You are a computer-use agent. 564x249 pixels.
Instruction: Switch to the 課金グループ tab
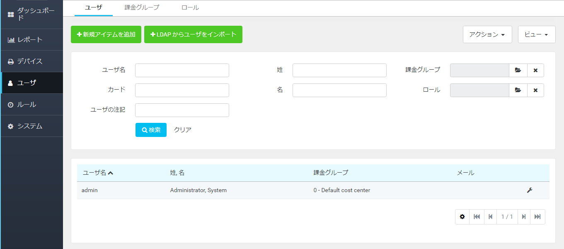click(x=142, y=7)
